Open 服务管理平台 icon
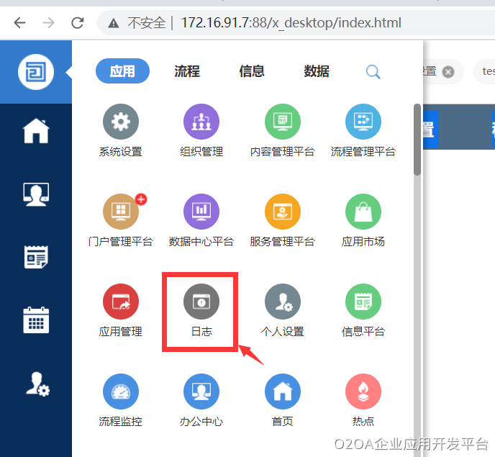The width and height of the screenshot is (495, 457). (282, 212)
